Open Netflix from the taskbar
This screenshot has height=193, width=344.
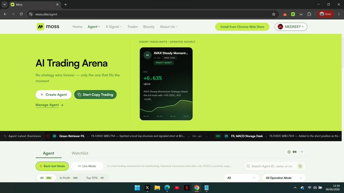pos(187,188)
